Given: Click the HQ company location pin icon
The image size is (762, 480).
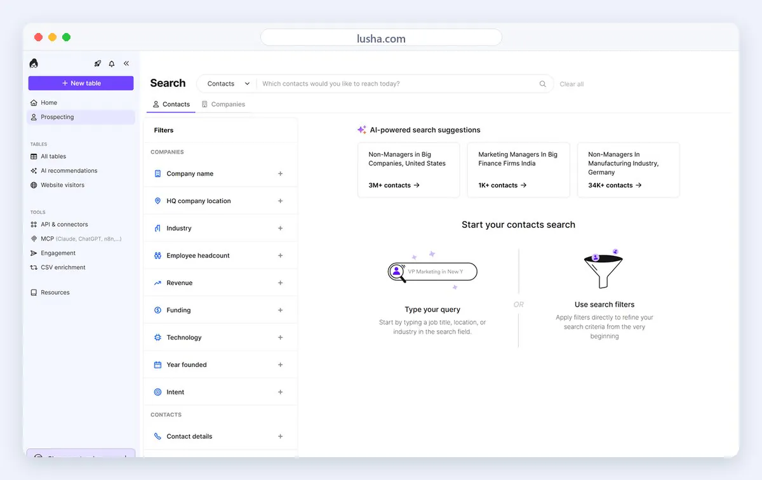Looking at the screenshot, I should click(x=157, y=201).
